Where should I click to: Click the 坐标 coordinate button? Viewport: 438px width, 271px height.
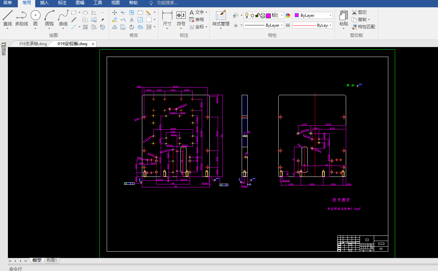[x=197, y=27]
